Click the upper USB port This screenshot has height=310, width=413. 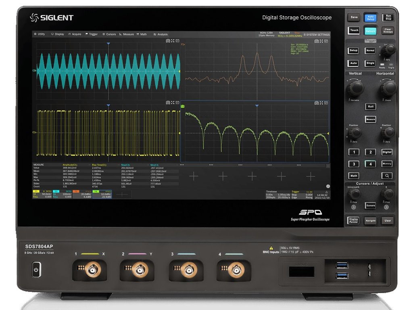[x=342, y=265]
